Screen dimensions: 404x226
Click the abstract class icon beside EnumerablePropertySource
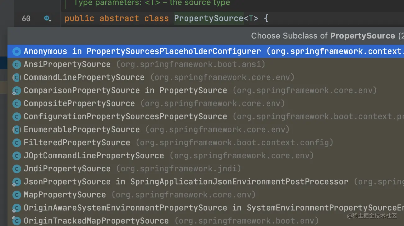(x=16, y=129)
